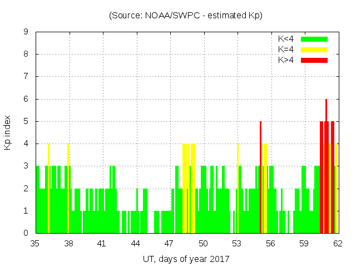Image resolution: width=356 pixels, height=267 pixels.
Task: Click the red K>4 legend swatch
Action: (x=314, y=60)
